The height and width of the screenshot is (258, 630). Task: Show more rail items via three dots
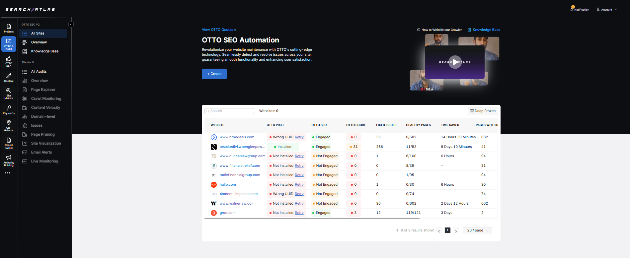coord(8,173)
